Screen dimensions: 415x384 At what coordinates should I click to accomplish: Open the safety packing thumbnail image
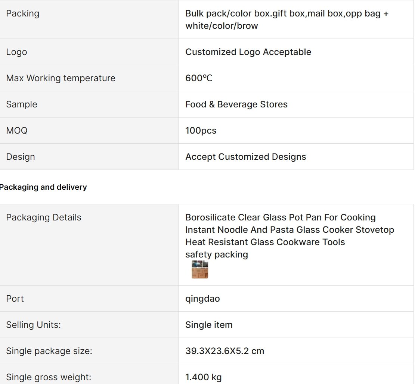point(200,269)
